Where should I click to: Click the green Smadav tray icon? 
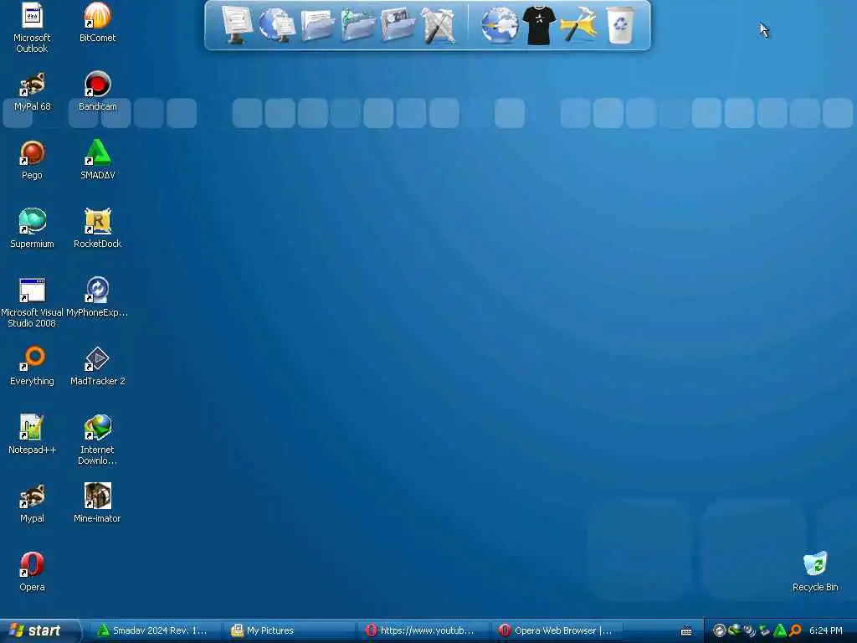coord(780,631)
